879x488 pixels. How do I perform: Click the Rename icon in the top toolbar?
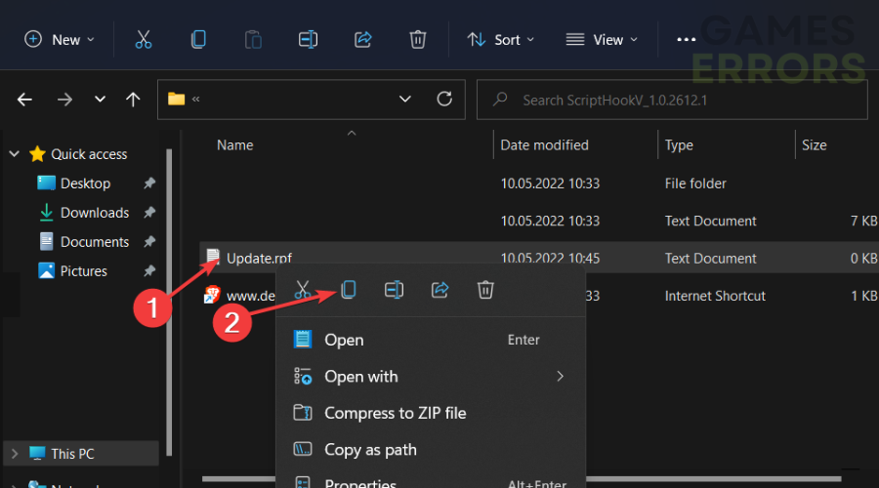pyautogui.click(x=308, y=39)
